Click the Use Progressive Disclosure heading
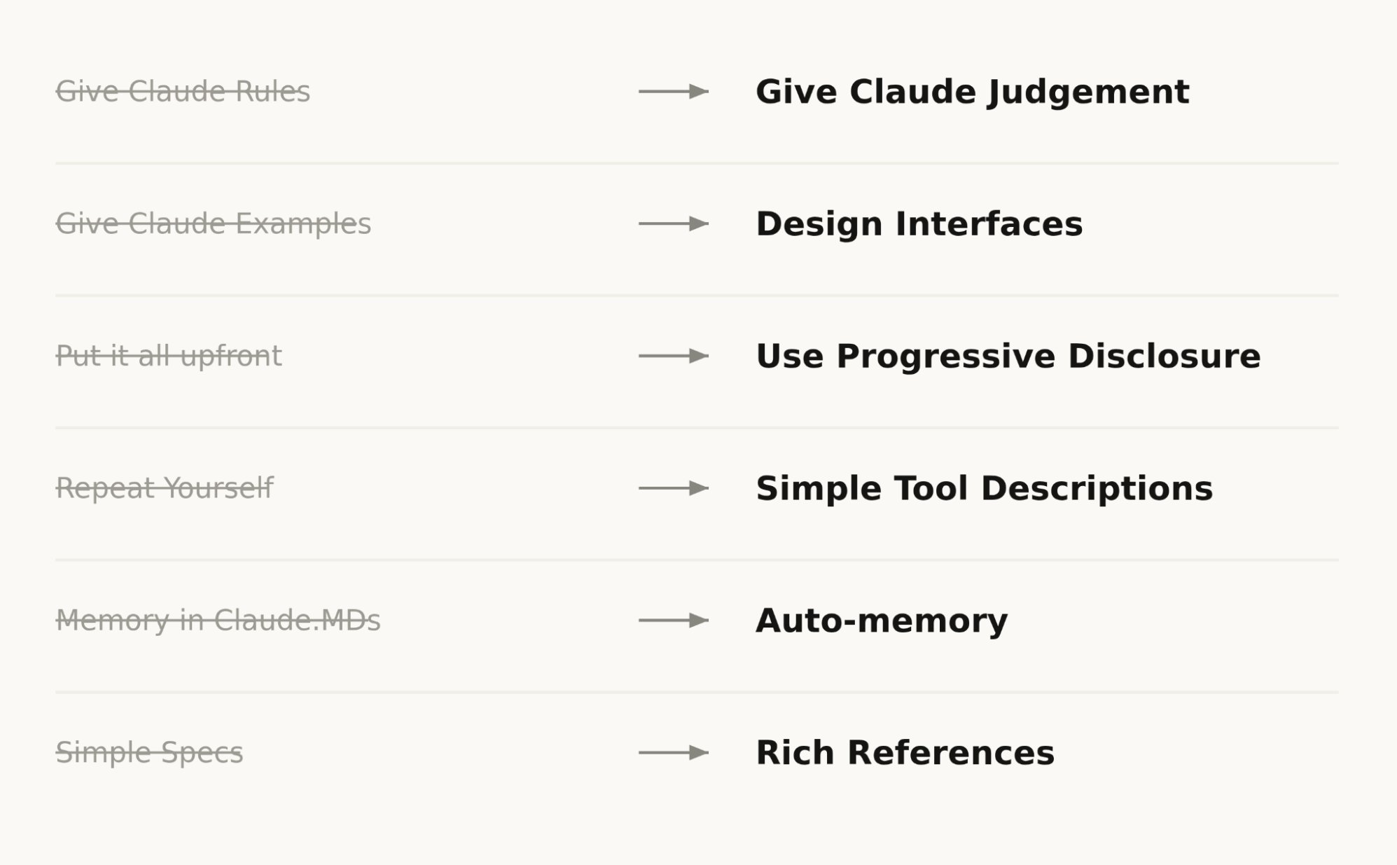Viewport: 1397px width, 865px height. point(1008,356)
